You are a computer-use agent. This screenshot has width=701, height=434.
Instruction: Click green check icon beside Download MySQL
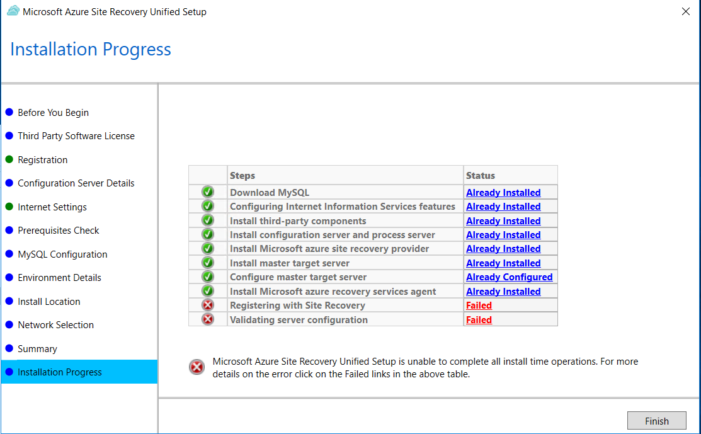208,191
